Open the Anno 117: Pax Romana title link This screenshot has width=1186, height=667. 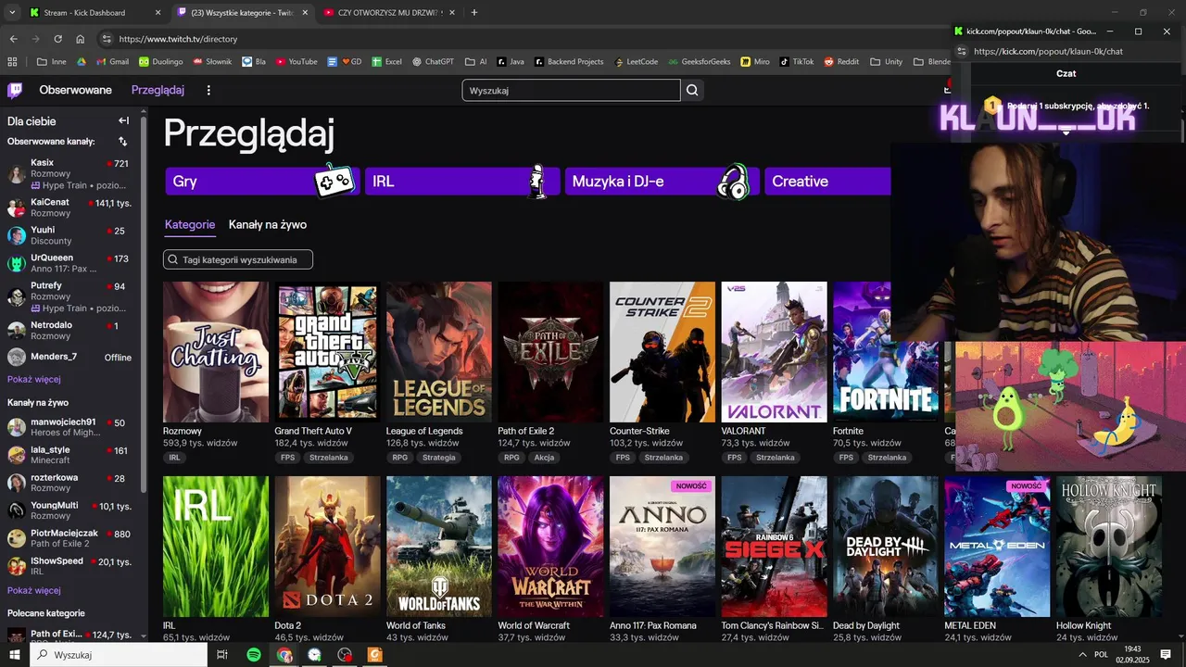[653, 626]
